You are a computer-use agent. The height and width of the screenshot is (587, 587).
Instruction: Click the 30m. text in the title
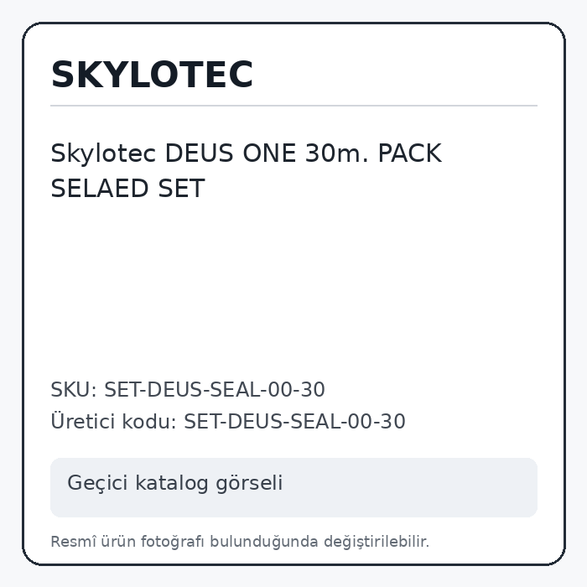(x=337, y=153)
